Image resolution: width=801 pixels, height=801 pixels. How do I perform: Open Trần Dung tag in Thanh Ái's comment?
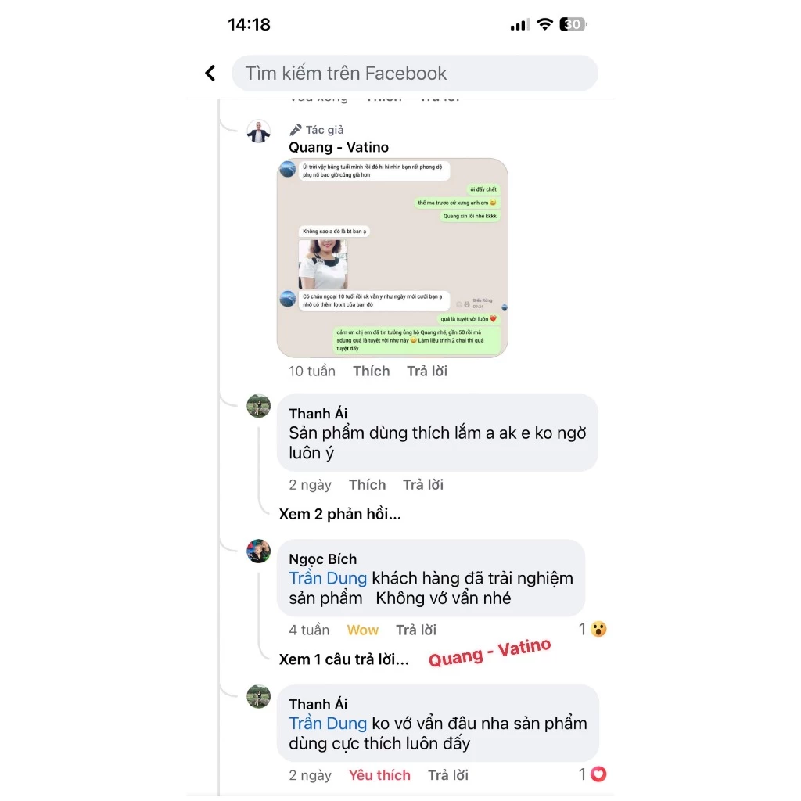coord(328,724)
